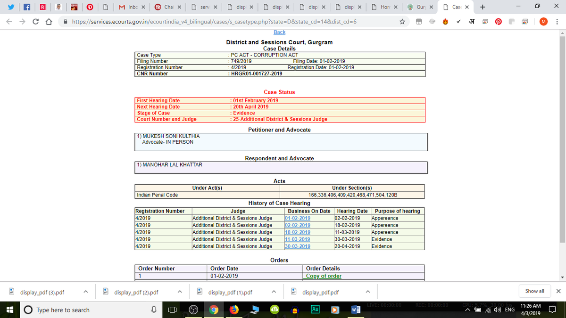Reload the eCourts page
The width and height of the screenshot is (566, 318).
(x=36, y=22)
